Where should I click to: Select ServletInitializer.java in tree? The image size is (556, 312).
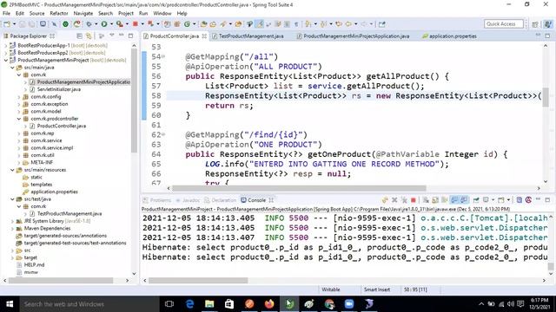[x=59, y=89]
